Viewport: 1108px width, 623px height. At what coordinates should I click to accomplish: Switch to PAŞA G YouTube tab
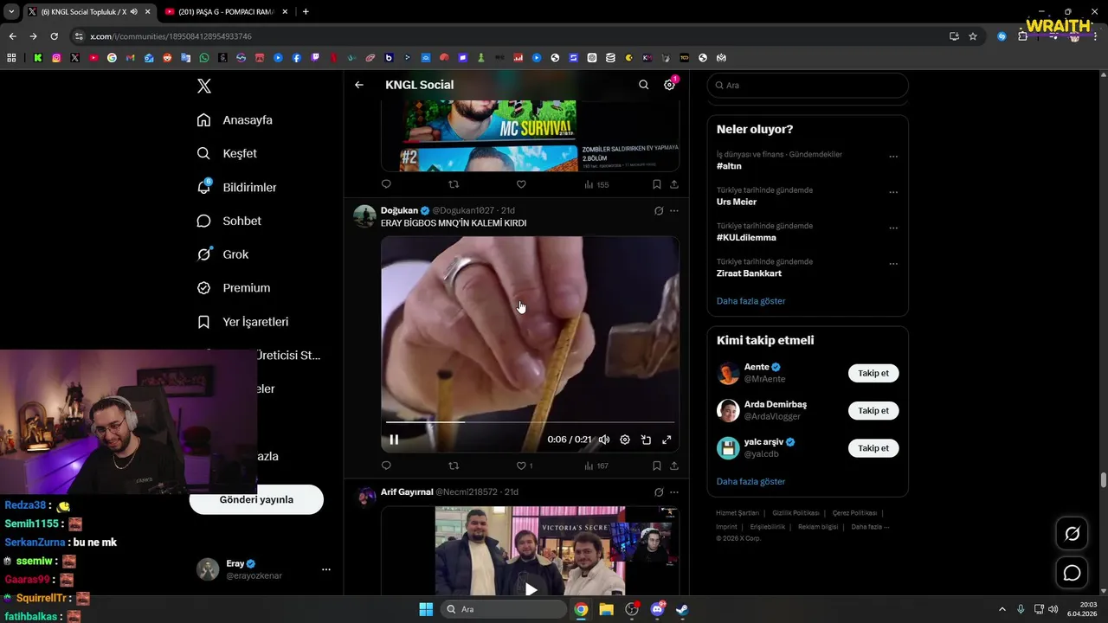(224, 11)
